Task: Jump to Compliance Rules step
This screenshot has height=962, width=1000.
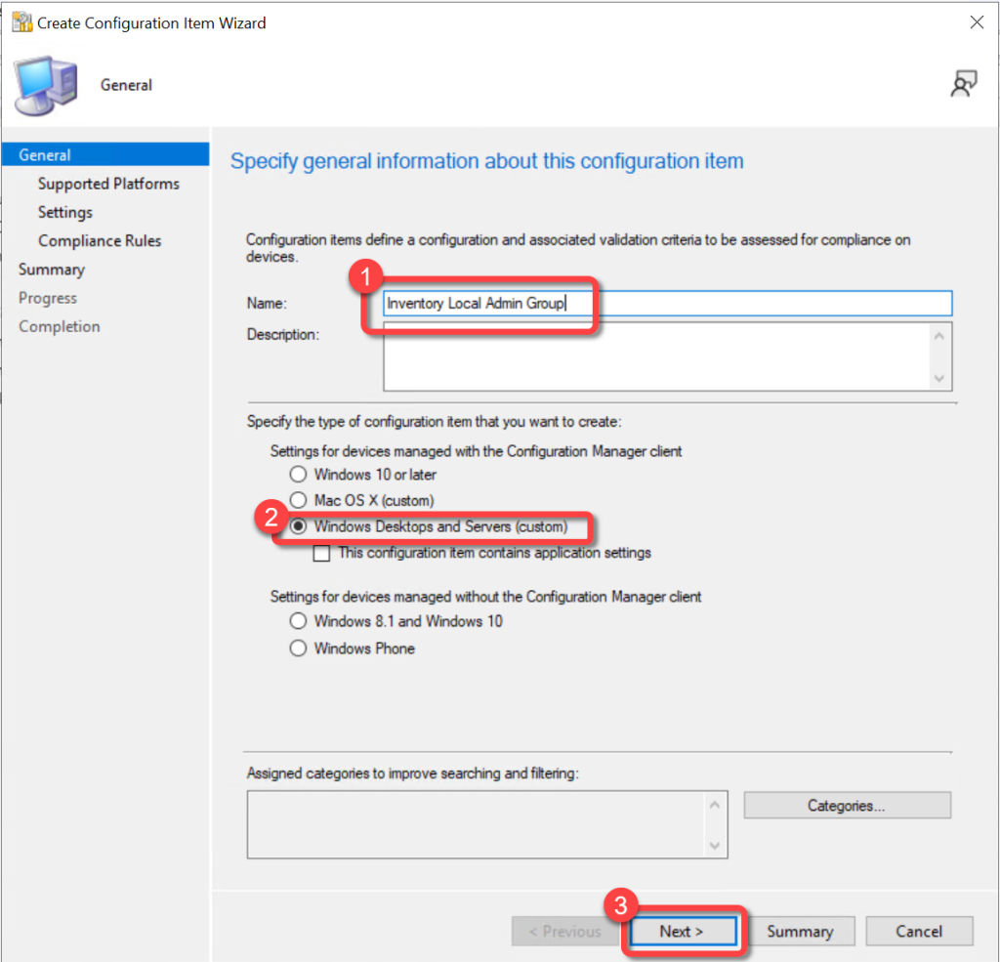Action: point(100,240)
